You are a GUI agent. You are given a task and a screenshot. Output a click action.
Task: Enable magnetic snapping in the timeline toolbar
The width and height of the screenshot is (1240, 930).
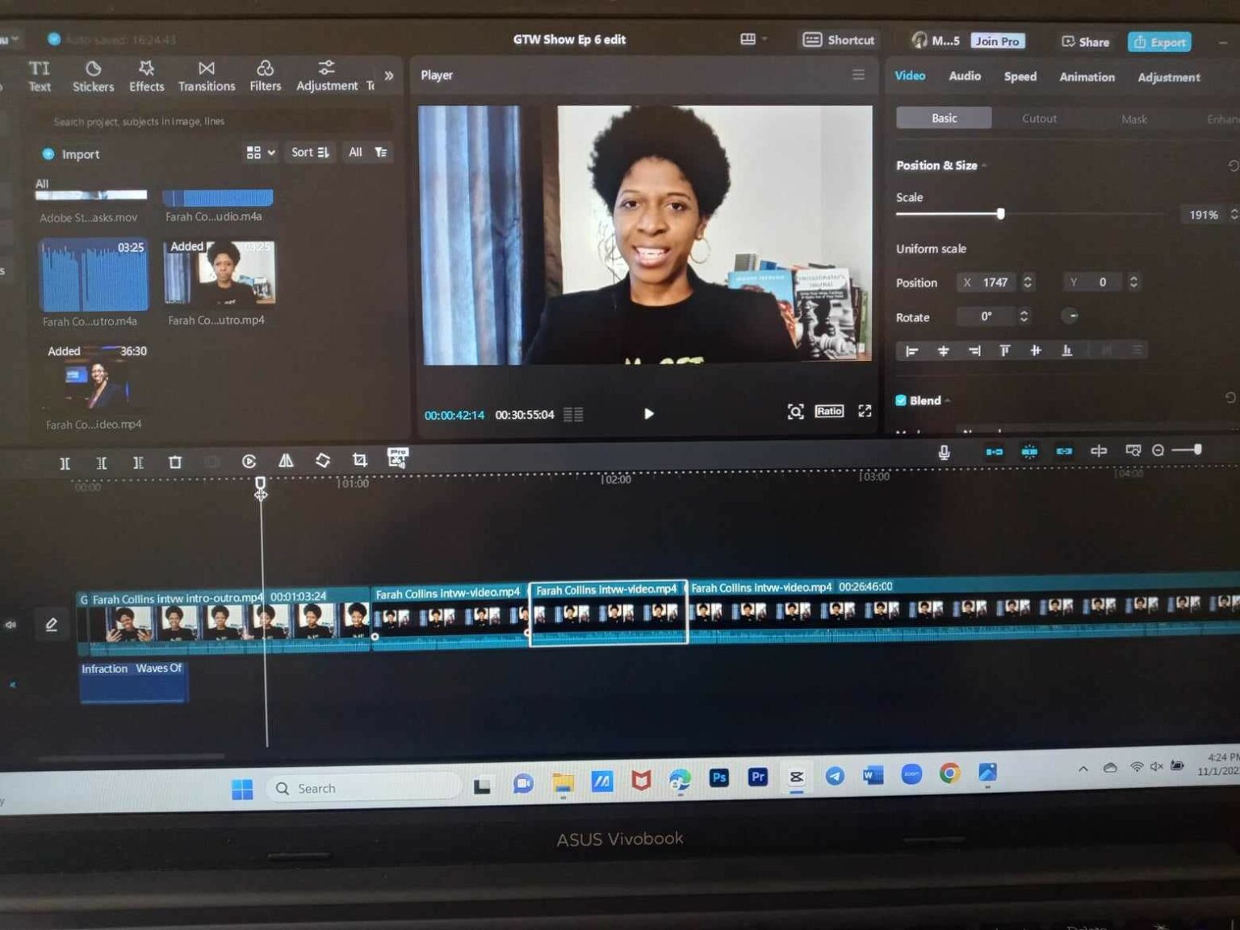pos(1029,451)
